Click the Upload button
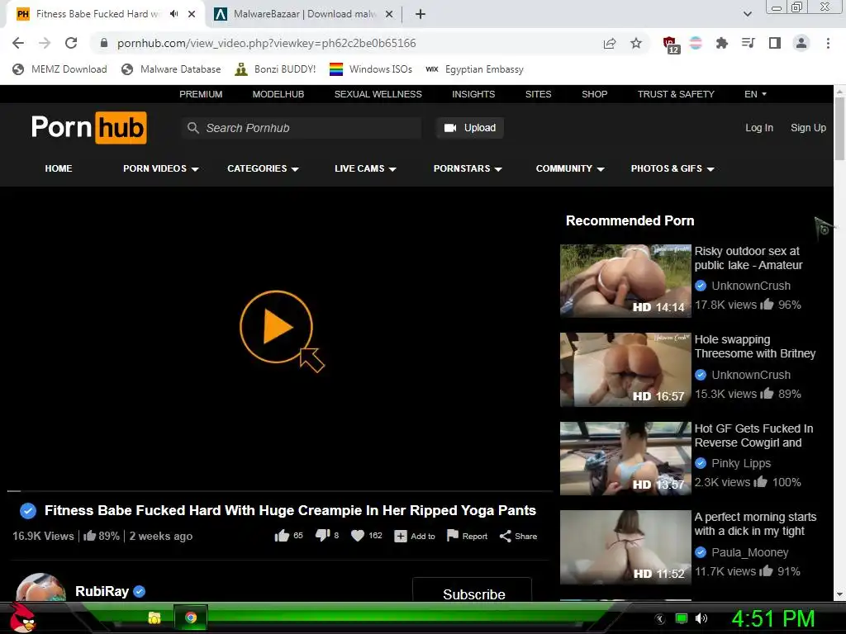 click(470, 128)
